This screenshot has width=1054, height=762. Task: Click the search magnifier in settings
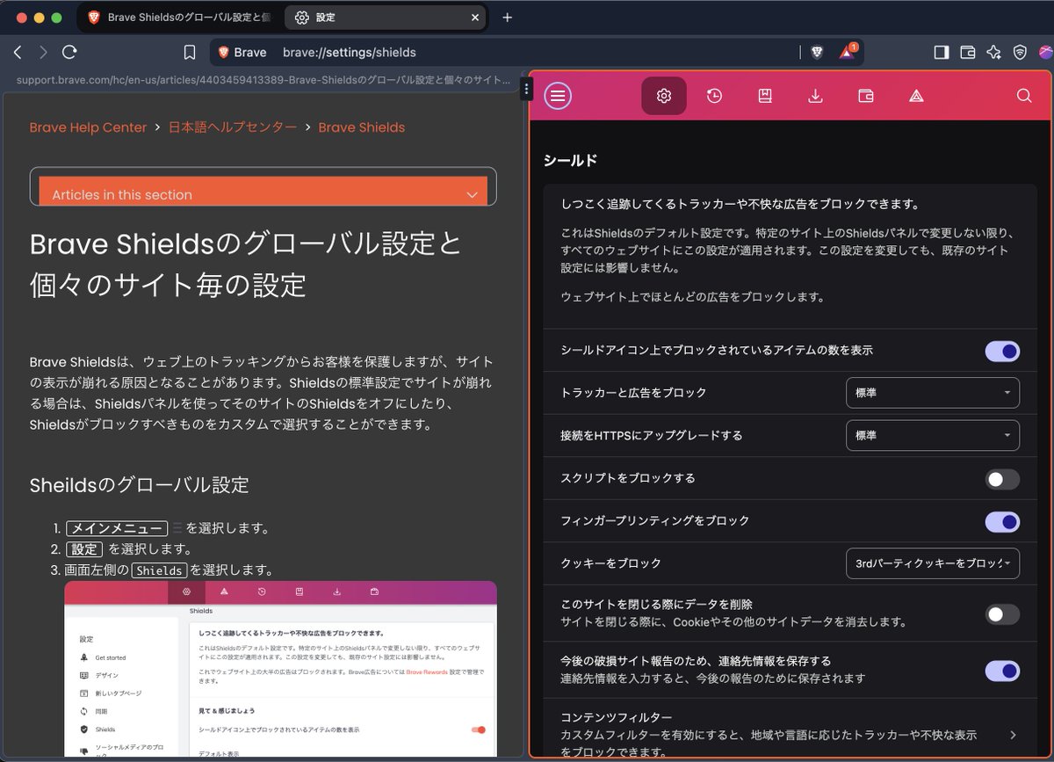1024,96
